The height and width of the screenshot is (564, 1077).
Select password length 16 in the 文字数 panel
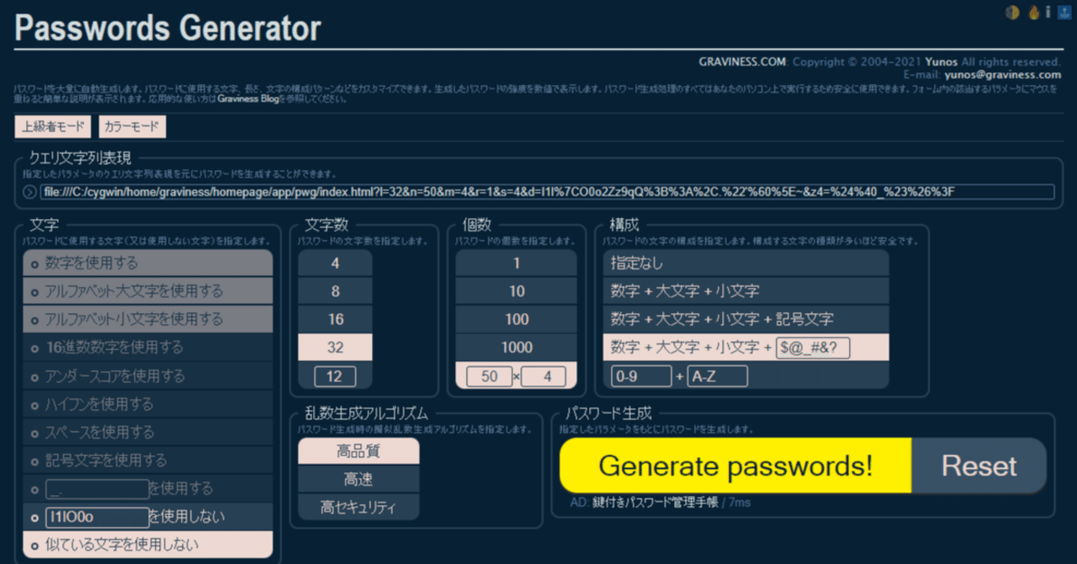[334, 319]
